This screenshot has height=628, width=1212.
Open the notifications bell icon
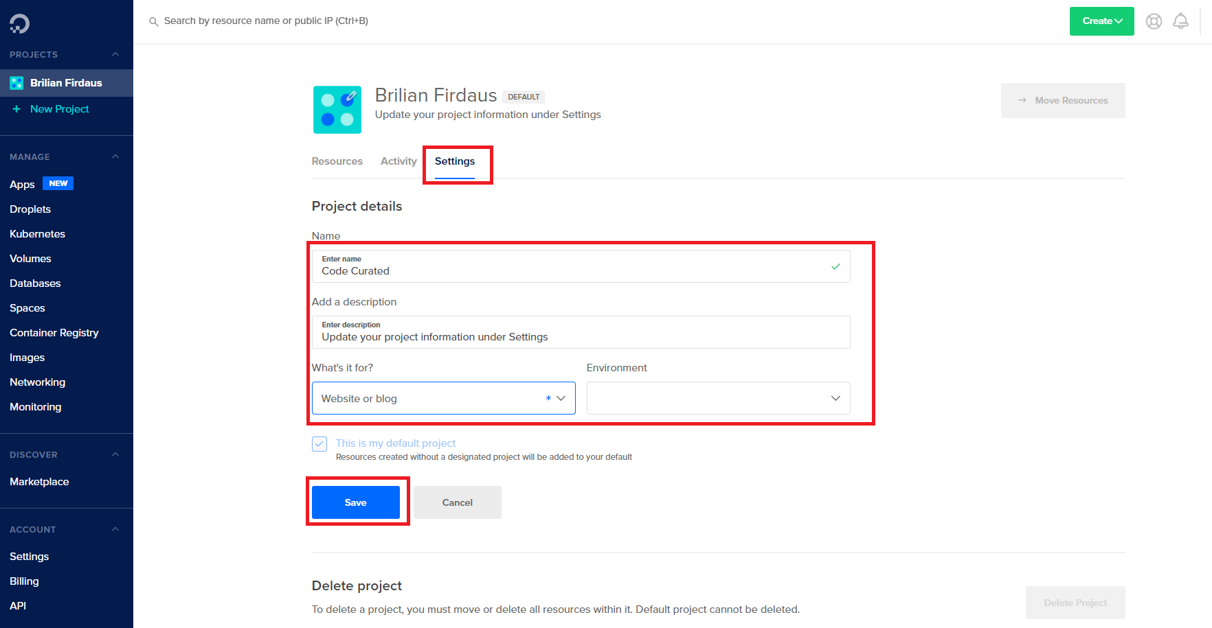coord(1180,21)
